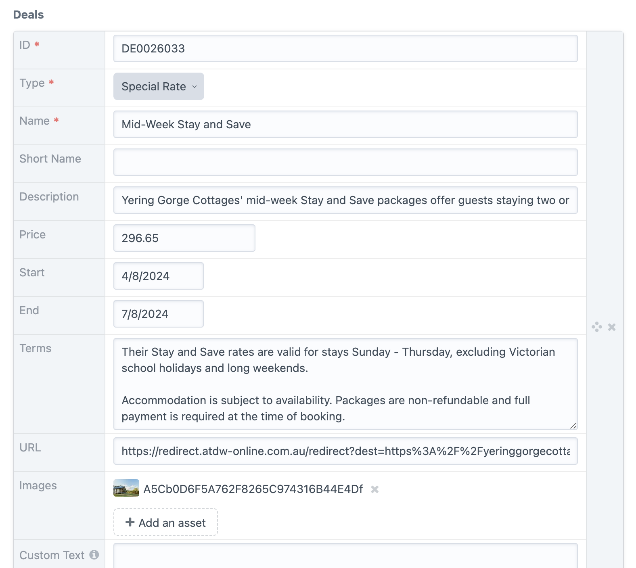Click the empty Short Name field
This screenshot has width=636, height=568.
(x=345, y=162)
